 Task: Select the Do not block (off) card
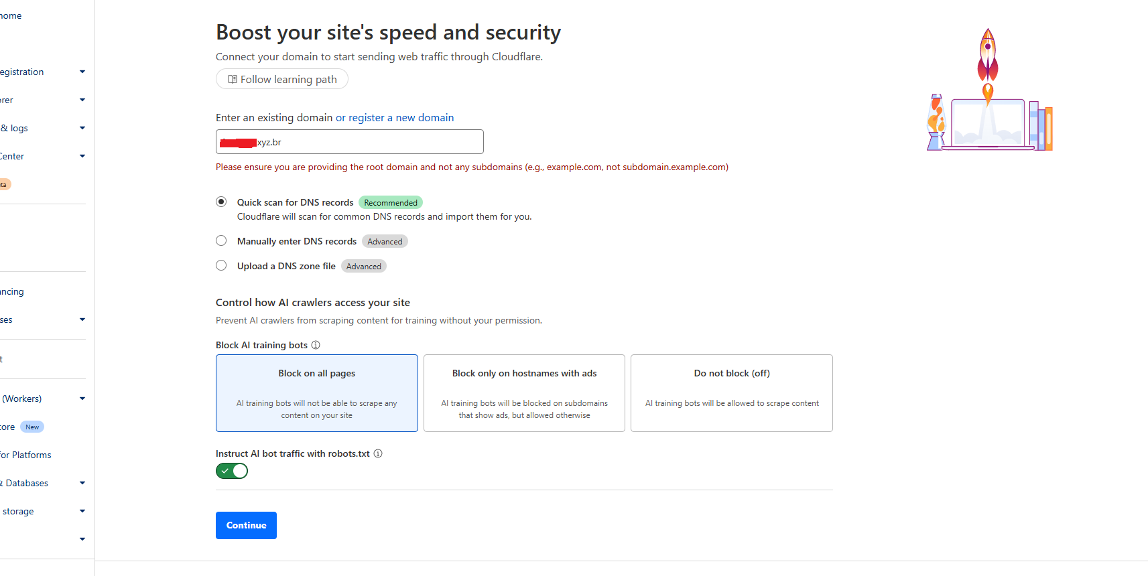pyautogui.click(x=731, y=393)
